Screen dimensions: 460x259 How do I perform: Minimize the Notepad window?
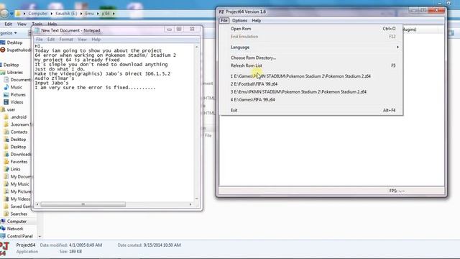169,29
